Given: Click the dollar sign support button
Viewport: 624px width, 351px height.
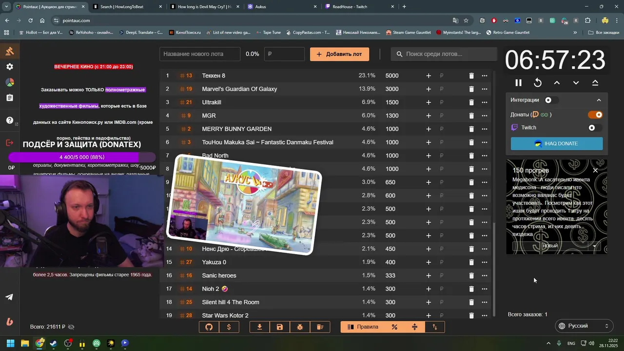Looking at the screenshot, I should pos(229,327).
